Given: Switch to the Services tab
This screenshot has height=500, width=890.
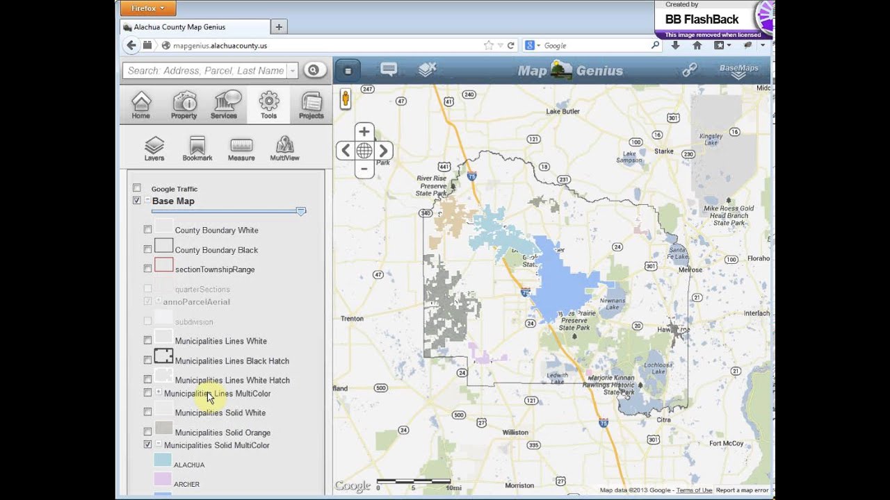Looking at the screenshot, I should pyautogui.click(x=224, y=105).
